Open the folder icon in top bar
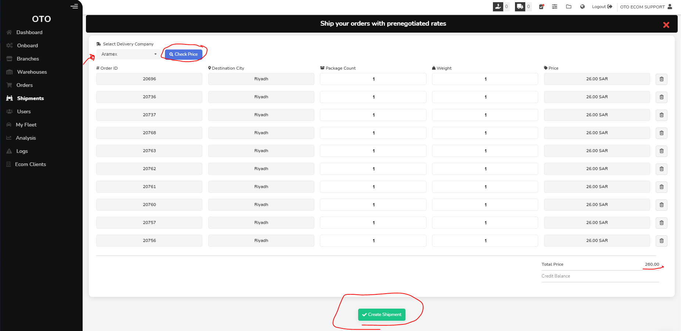Viewport: 681px width, 331px height. [569, 7]
